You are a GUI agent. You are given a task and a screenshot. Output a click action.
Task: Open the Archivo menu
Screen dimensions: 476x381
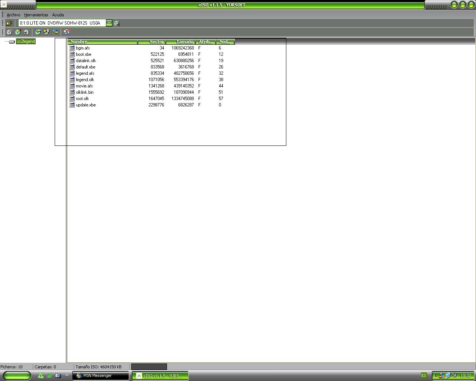[13, 15]
